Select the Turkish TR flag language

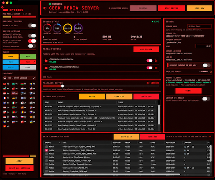tap(23, 122)
